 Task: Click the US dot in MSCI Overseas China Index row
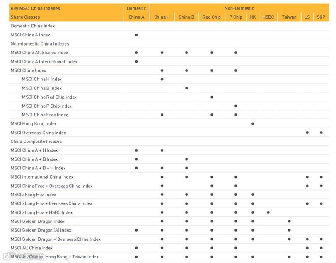click(x=307, y=133)
